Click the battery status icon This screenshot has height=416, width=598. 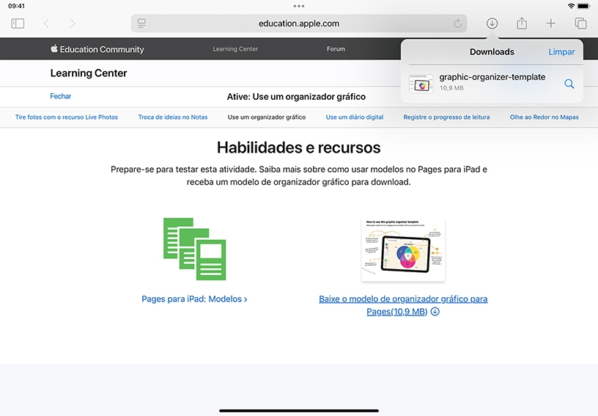point(583,6)
